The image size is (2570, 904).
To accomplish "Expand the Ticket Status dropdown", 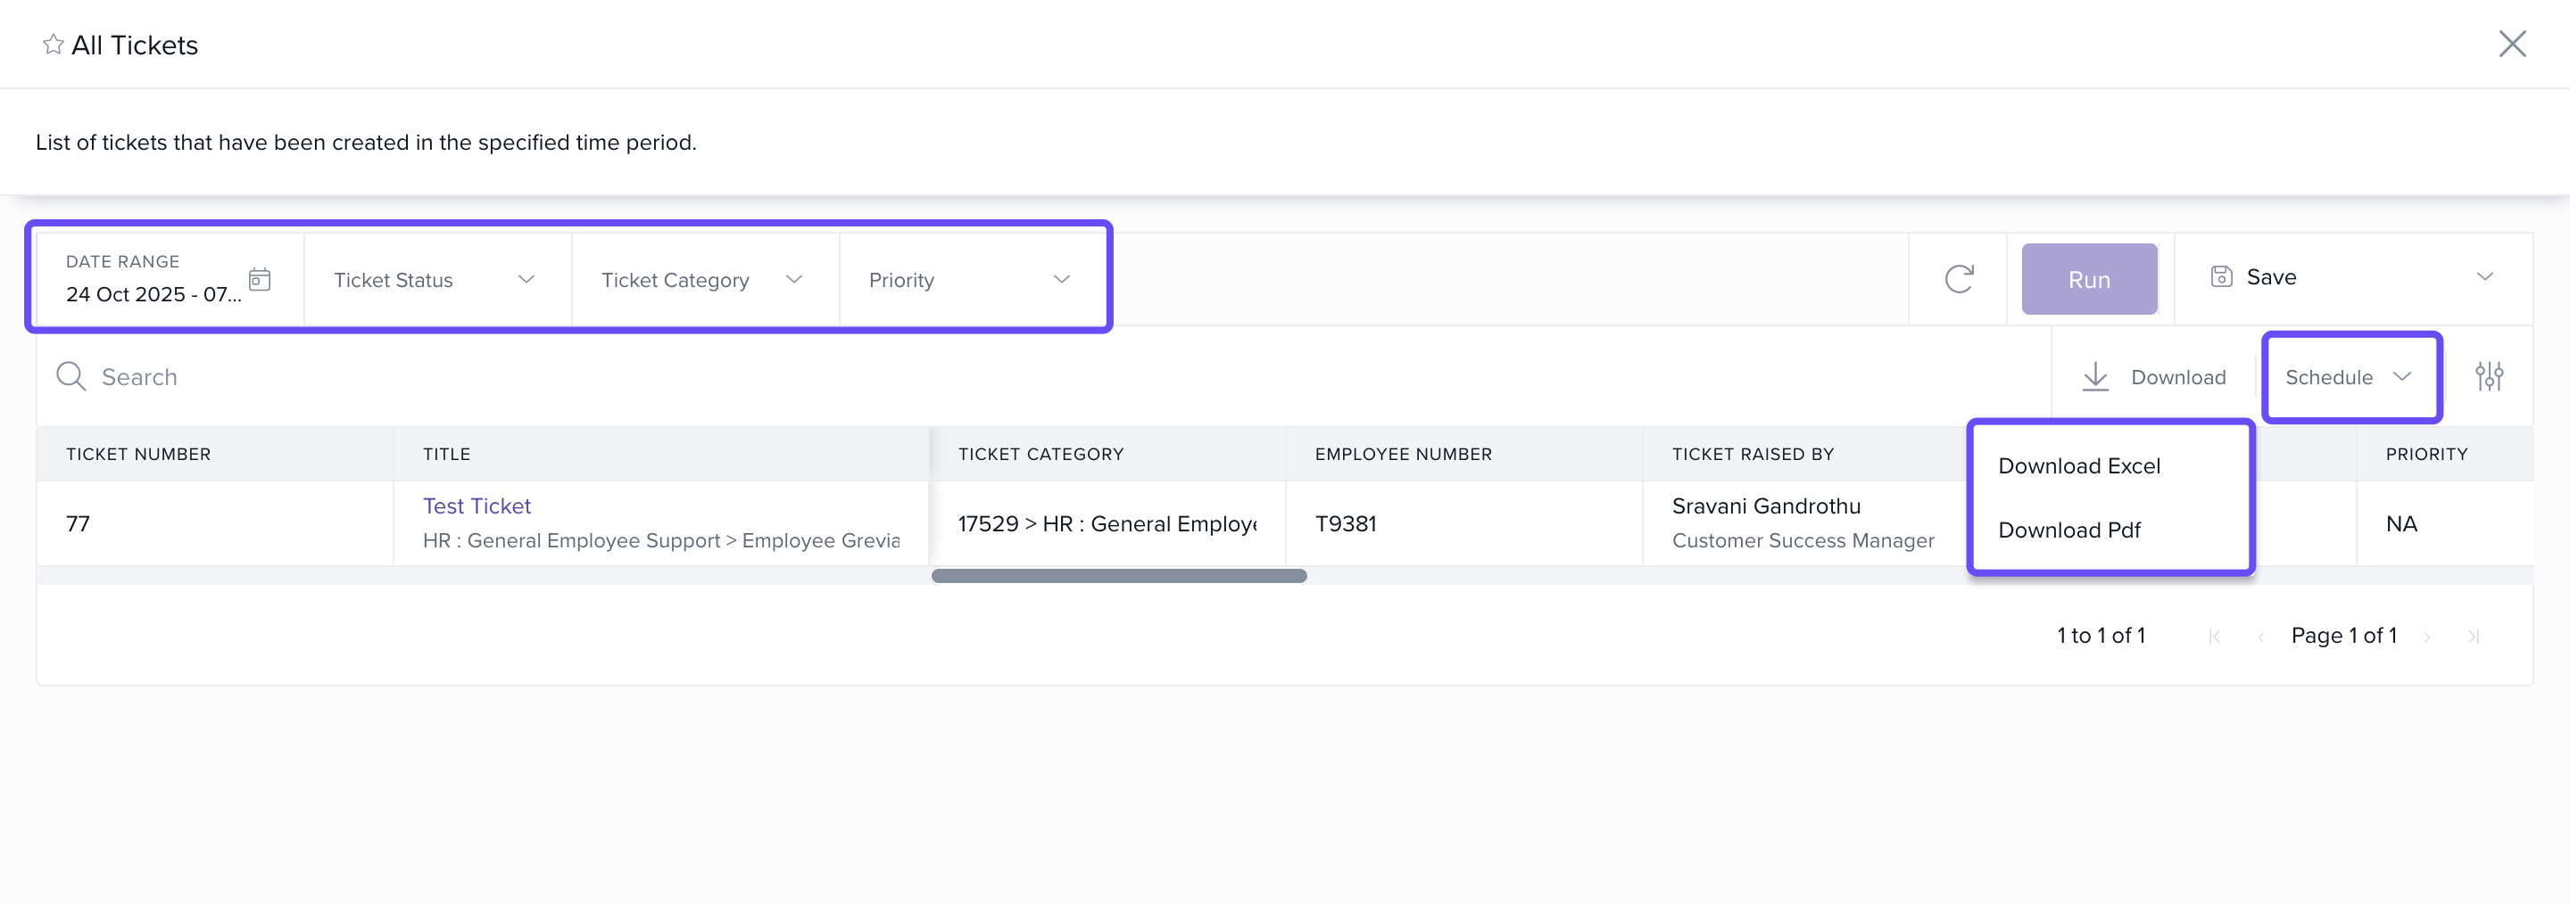I will [435, 280].
